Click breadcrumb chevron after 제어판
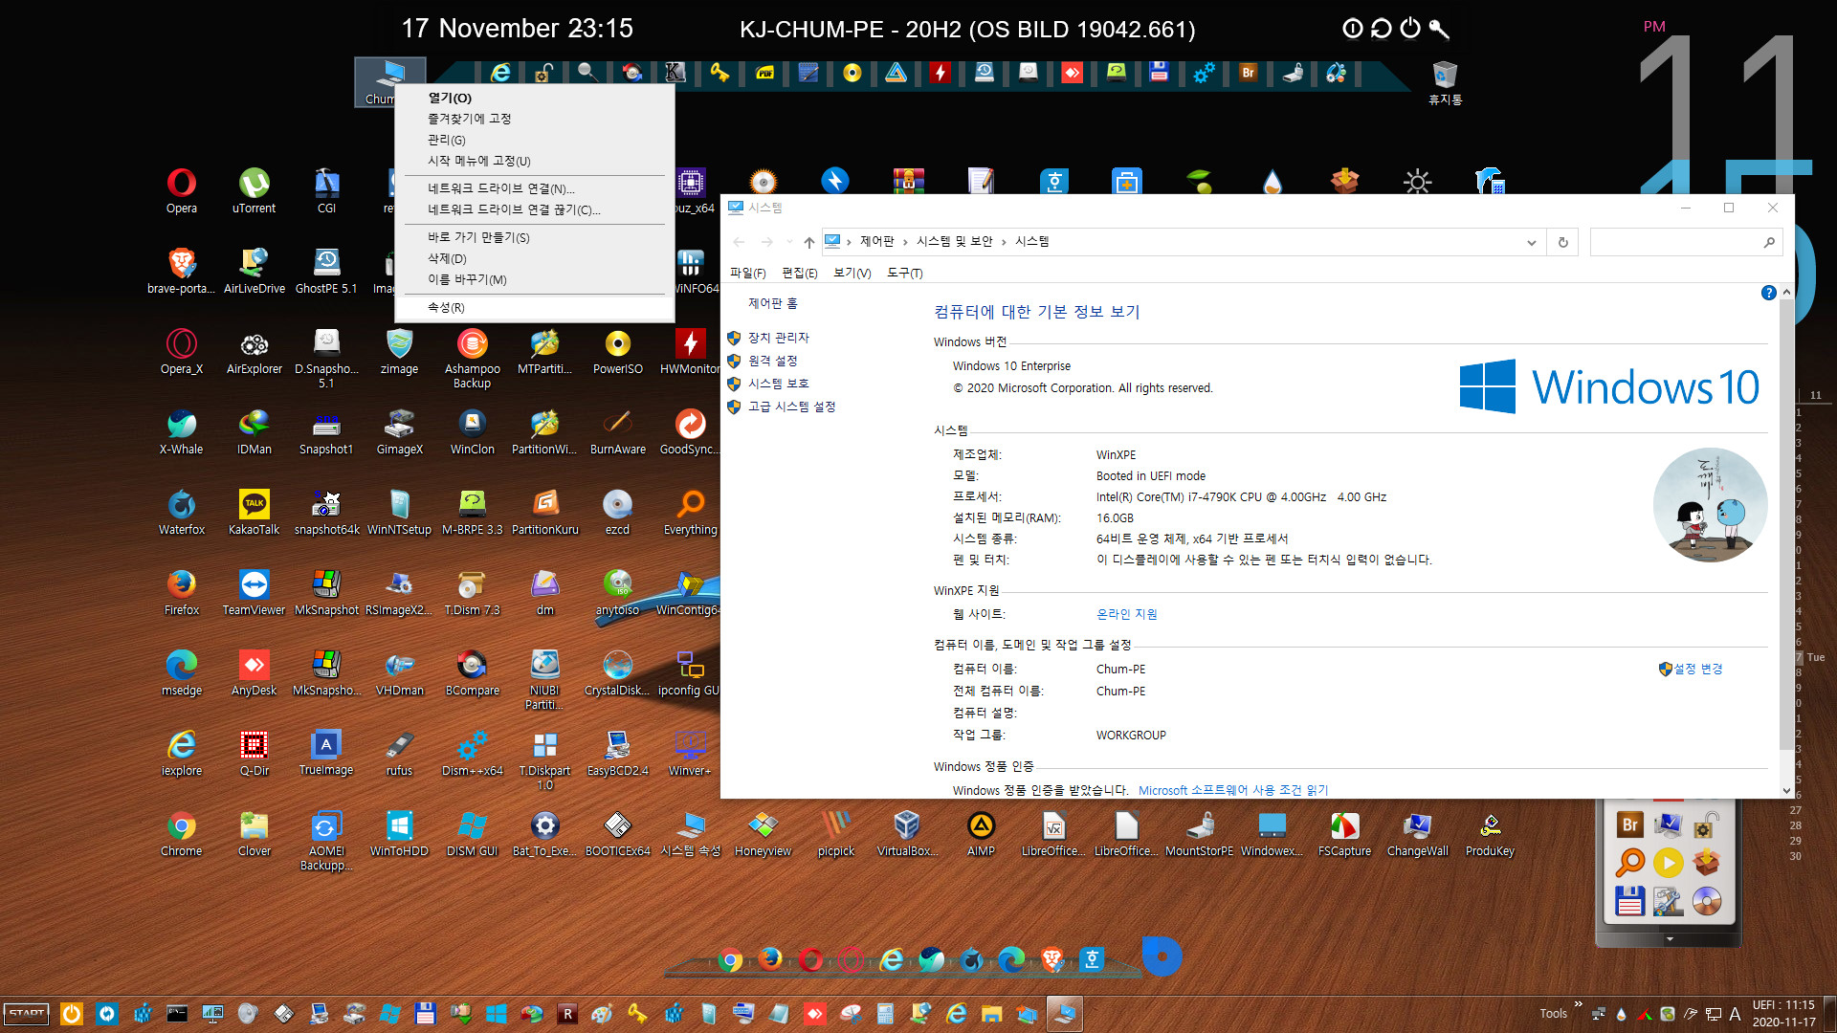This screenshot has width=1837, height=1033. pyautogui.click(x=904, y=242)
